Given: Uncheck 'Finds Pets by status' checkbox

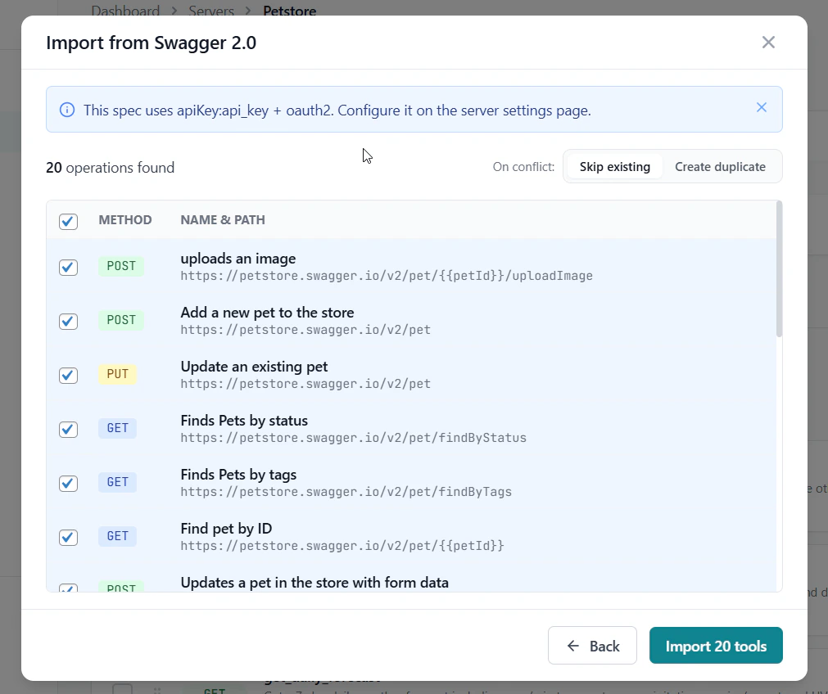Looking at the screenshot, I should pyautogui.click(x=68, y=429).
